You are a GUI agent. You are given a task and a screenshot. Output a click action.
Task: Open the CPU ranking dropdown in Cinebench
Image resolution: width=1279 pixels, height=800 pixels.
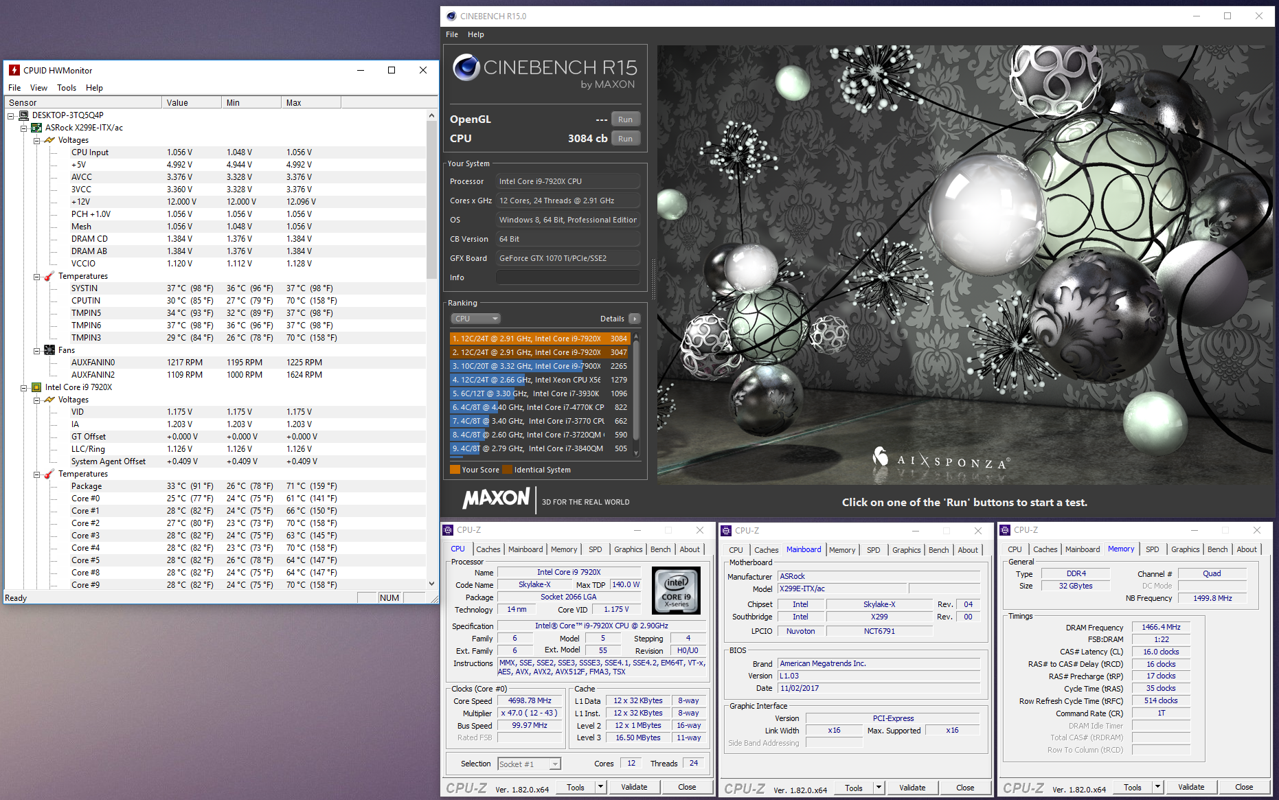pos(476,319)
